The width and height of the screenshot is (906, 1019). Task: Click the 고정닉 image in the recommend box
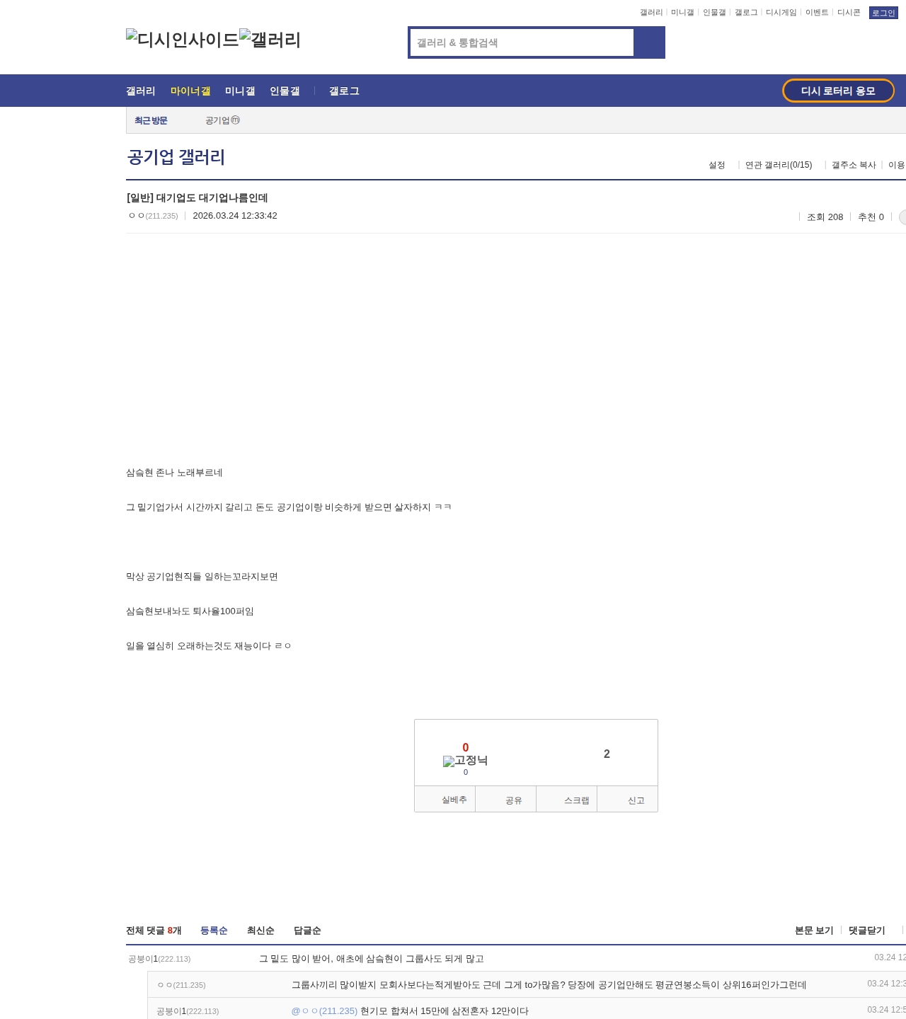click(465, 761)
